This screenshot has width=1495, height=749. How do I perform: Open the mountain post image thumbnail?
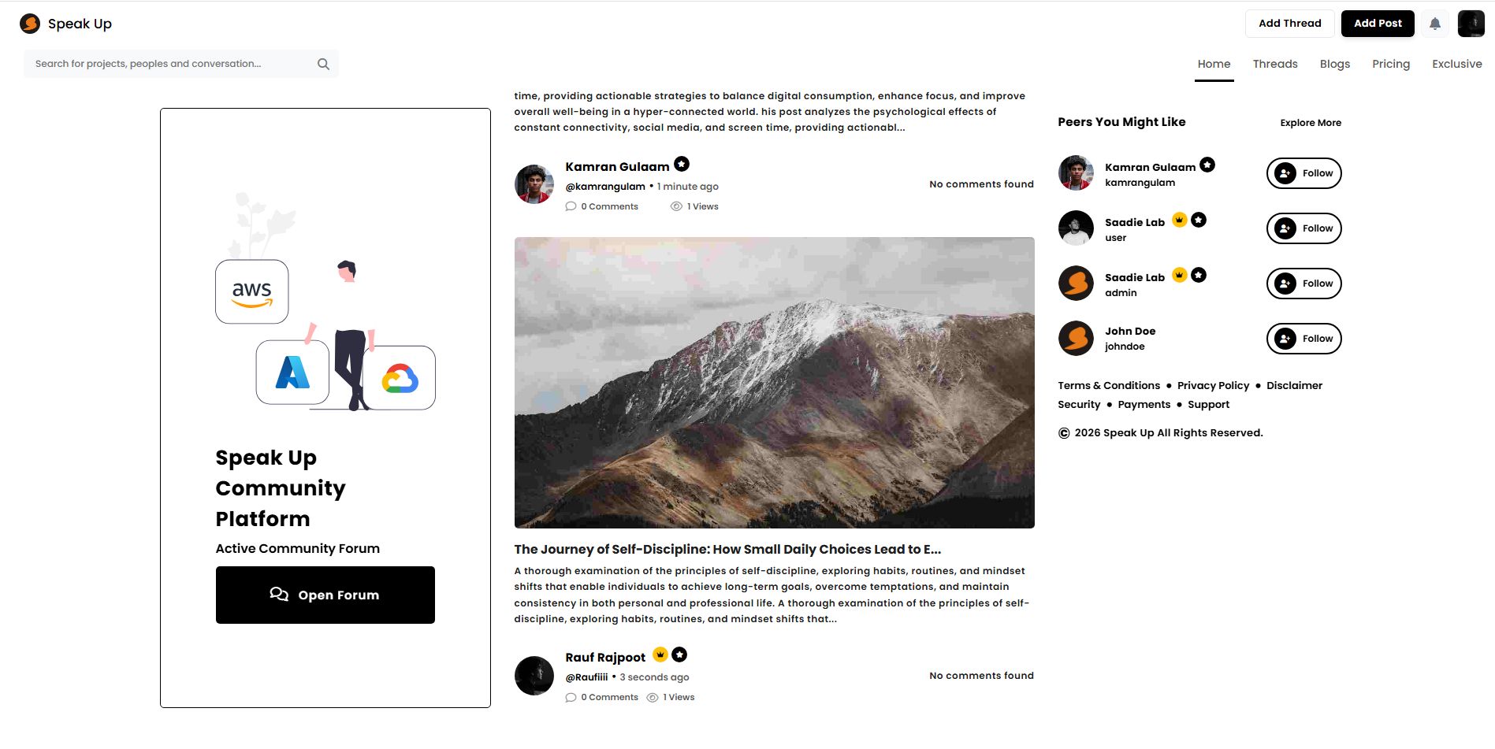[774, 383]
